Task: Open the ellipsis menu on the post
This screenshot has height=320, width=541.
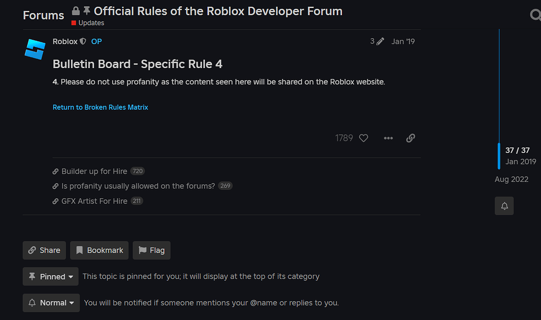Action: click(x=388, y=138)
